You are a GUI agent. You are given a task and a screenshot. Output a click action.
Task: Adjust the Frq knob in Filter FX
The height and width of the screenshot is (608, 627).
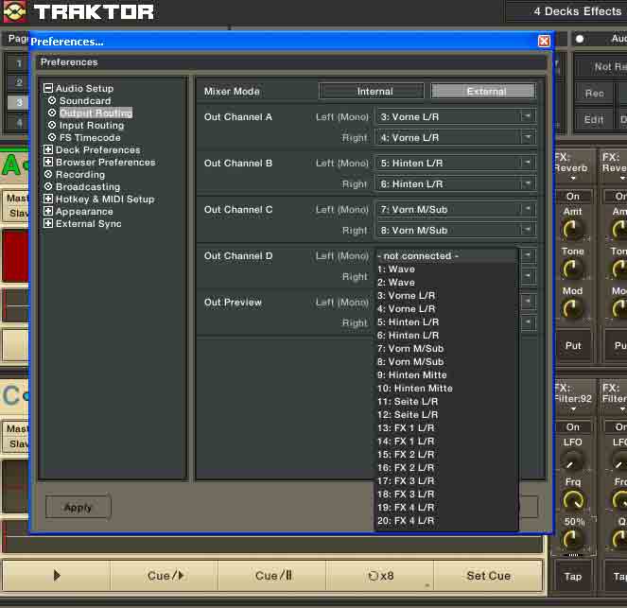[572, 500]
